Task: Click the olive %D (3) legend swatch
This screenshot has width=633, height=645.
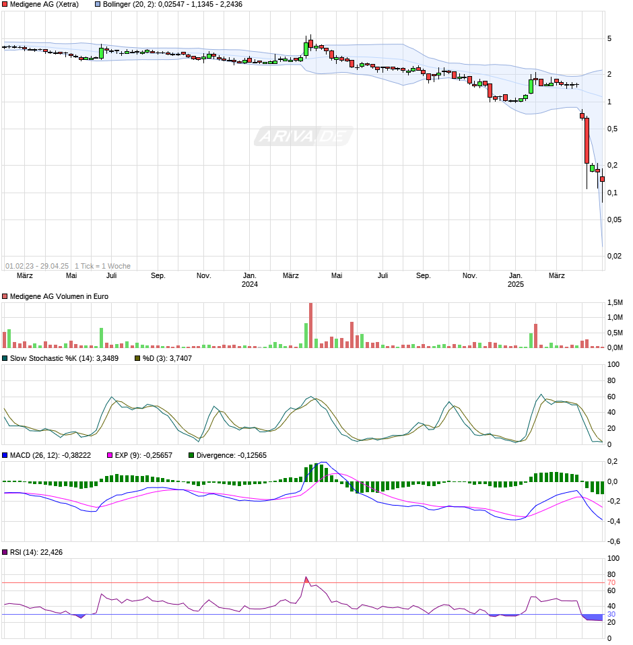Action: click(x=137, y=359)
